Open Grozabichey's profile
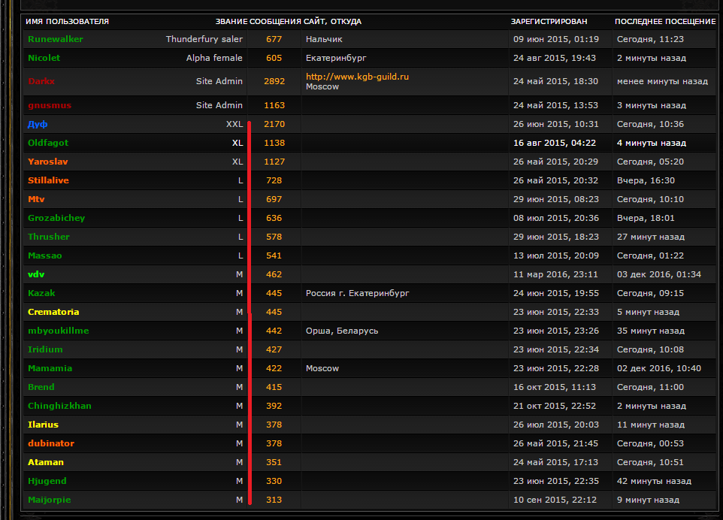This screenshot has height=520, width=723. click(56, 218)
